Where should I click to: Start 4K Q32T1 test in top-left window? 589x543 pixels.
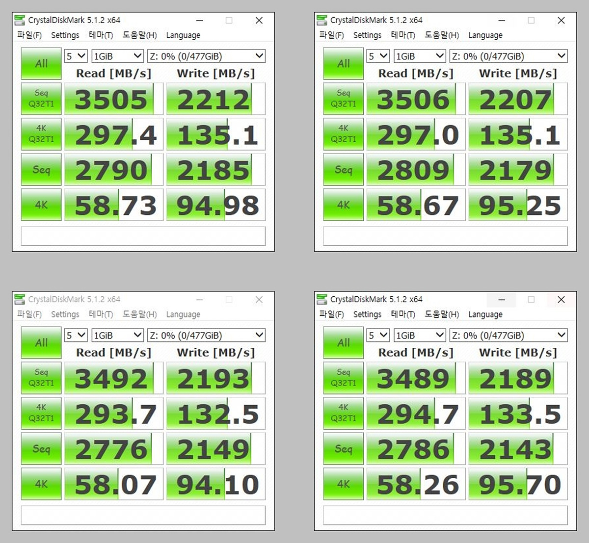click(41, 134)
